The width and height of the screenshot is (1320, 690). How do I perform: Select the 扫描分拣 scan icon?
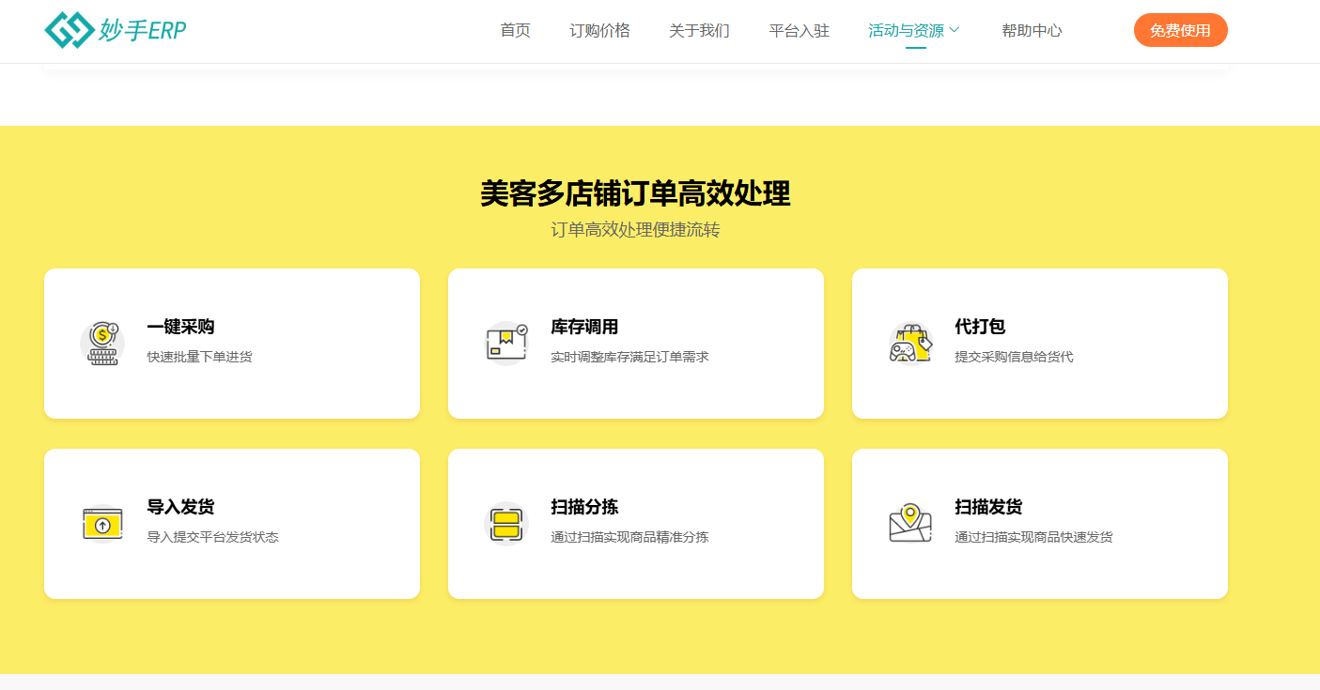point(506,523)
